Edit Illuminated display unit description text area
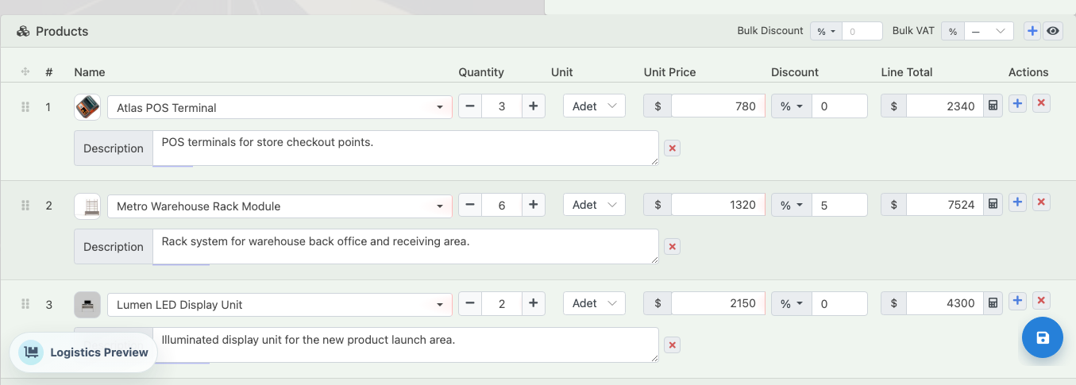The width and height of the screenshot is (1076, 385). click(x=406, y=345)
